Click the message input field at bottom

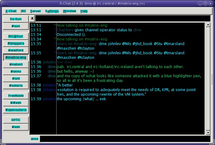(125, 139)
